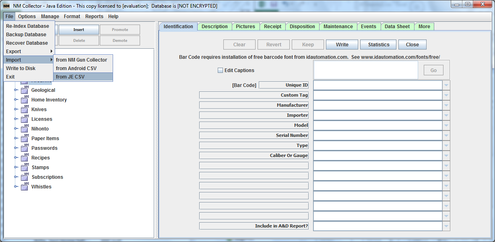Click the Write button
This screenshot has width=495, height=242.
[x=342, y=44]
